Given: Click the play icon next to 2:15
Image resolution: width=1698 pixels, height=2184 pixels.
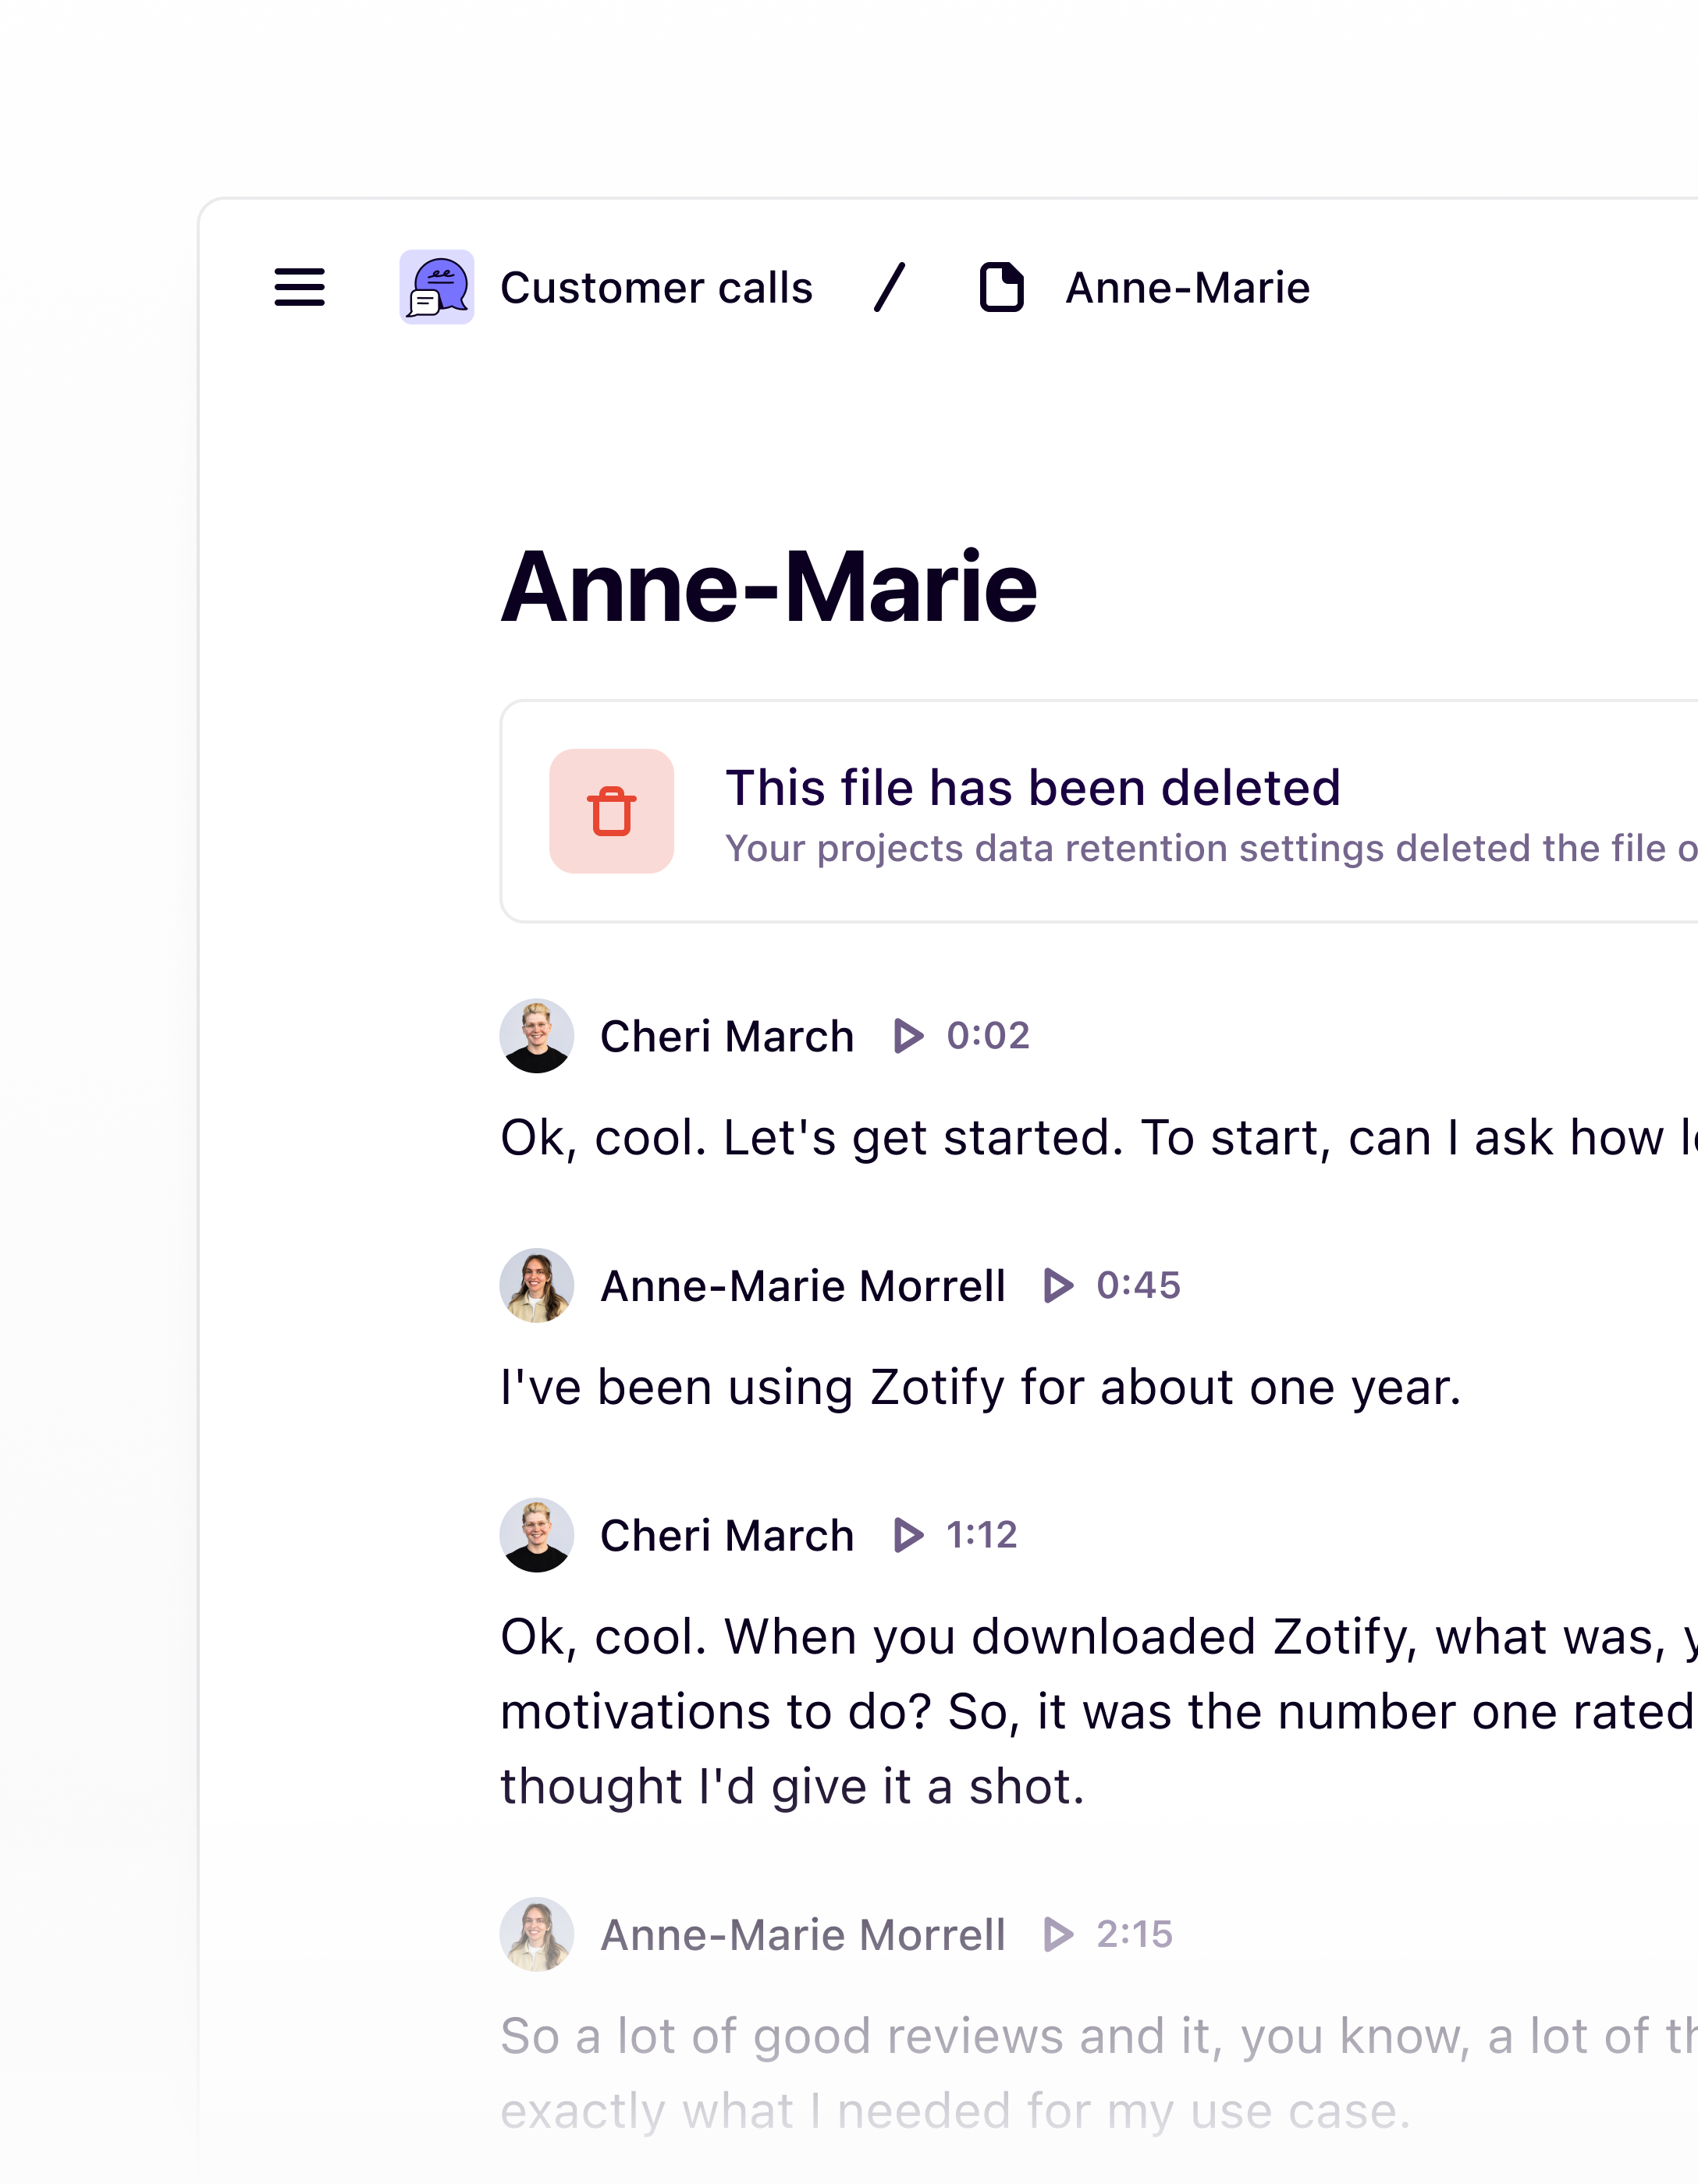Looking at the screenshot, I should (1057, 1934).
